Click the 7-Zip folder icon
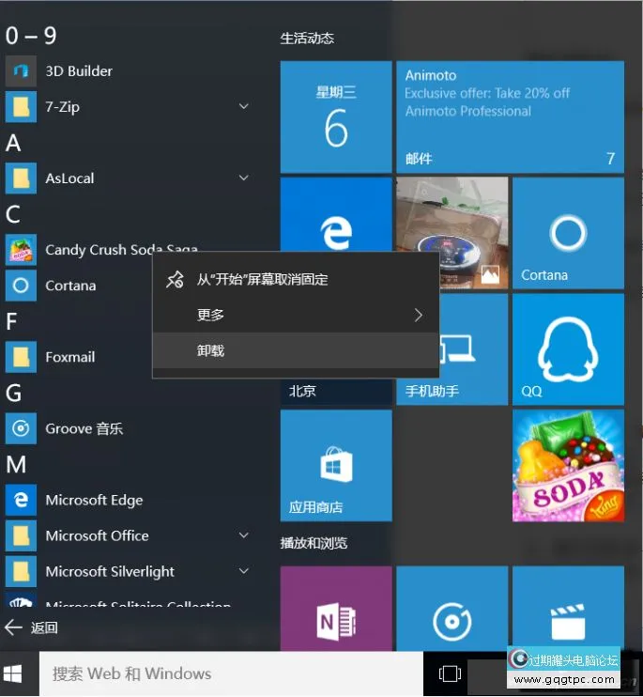This screenshot has height=697, width=643. pos(21,107)
